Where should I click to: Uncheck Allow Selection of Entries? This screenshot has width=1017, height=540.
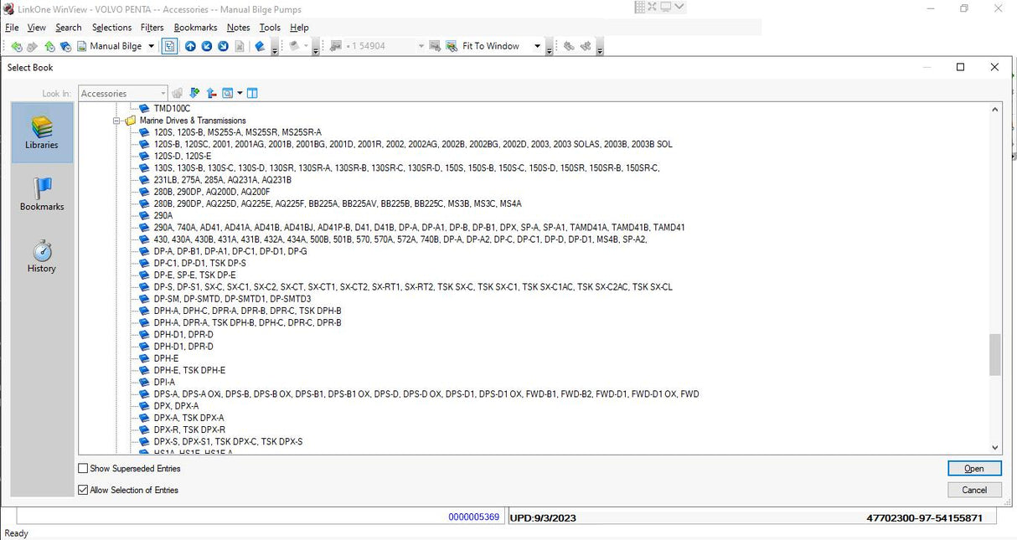pos(83,490)
